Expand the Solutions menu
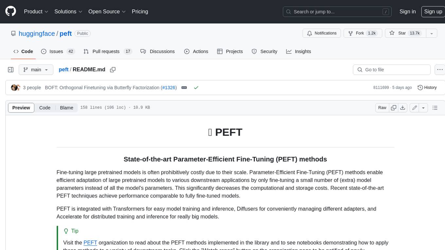445x250 pixels. pos(68,11)
